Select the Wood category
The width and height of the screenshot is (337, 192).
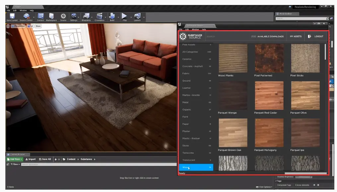tap(196, 167)
